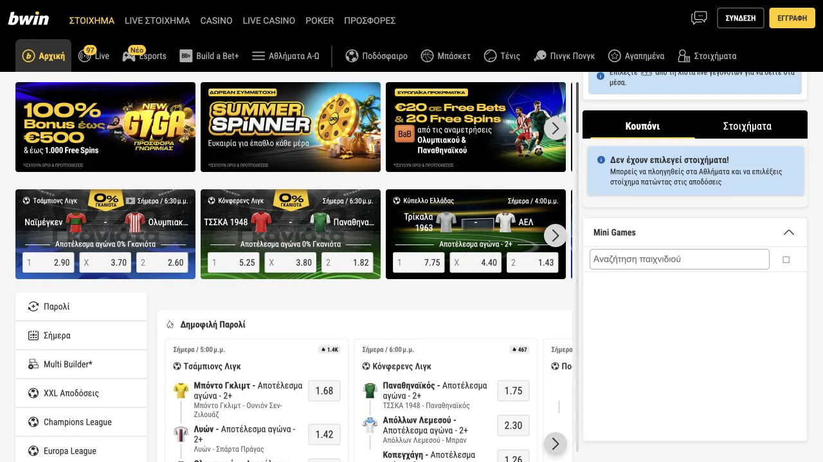Click the bwin logo
The image size is (823, 462).
pyautogui.click(x=28, y=19)
